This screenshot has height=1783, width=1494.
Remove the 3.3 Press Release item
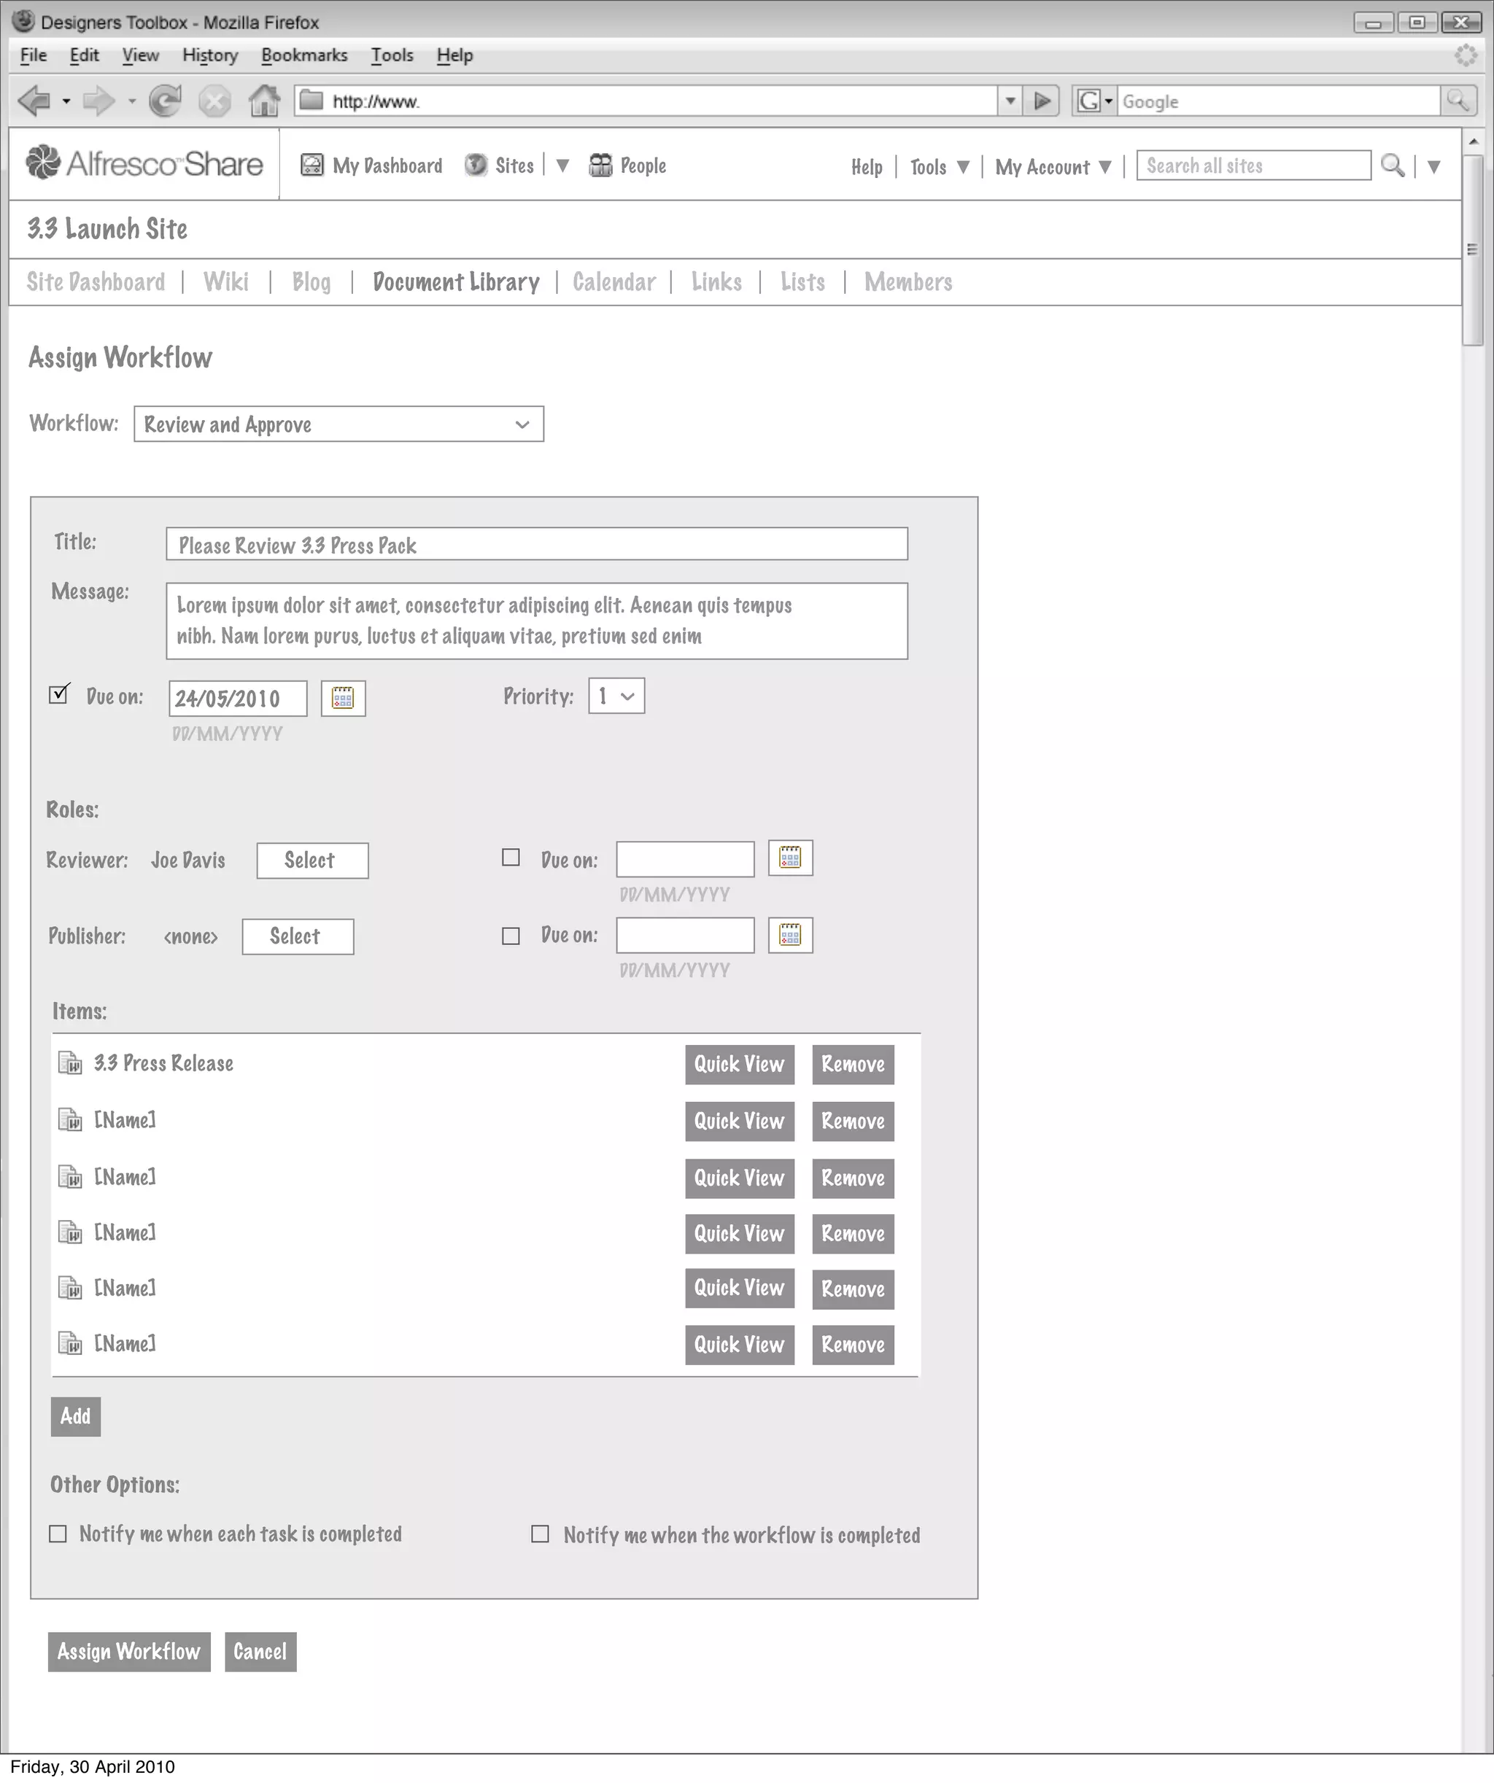pos(853,1065)
